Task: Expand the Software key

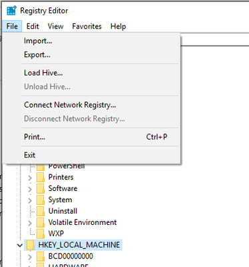Action: (30, 189)
